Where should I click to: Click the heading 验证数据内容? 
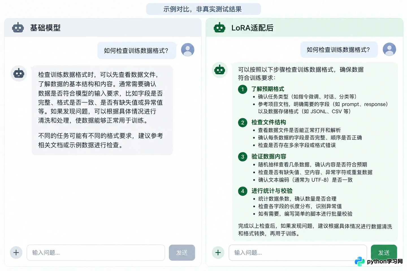click(x=269, y=156)
